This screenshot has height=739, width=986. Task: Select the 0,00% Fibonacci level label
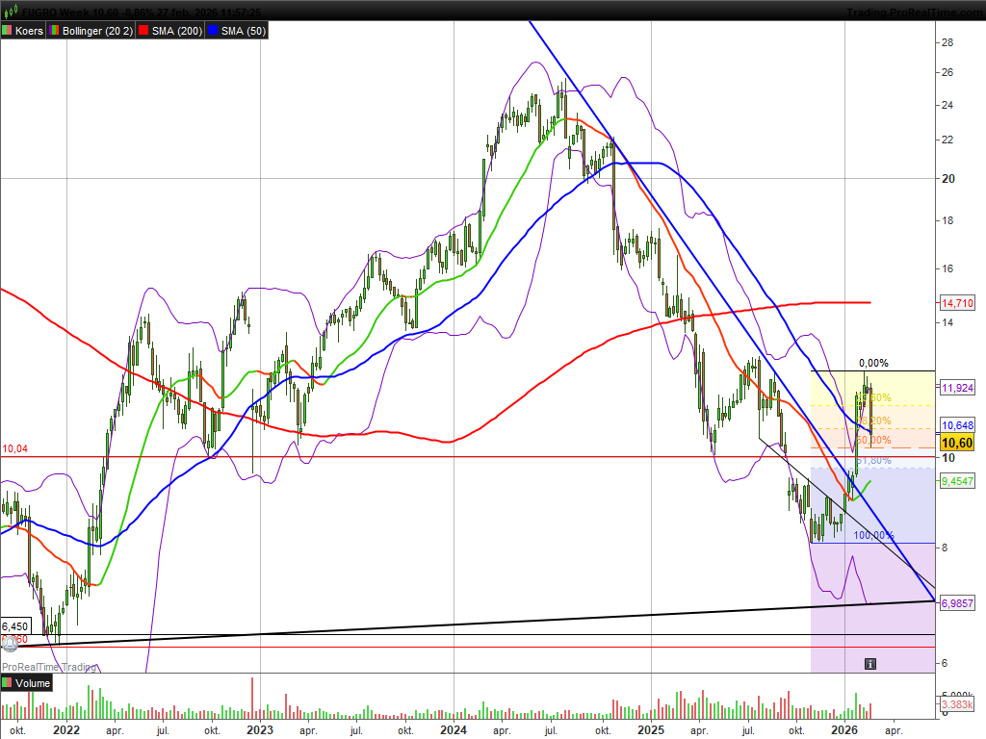873,363
